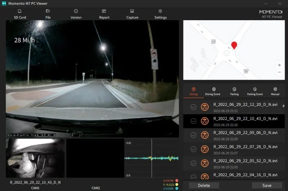Capture the current video frame
Image resolution: width=288 pixels, height=191 pixels.
click(132, 14)
